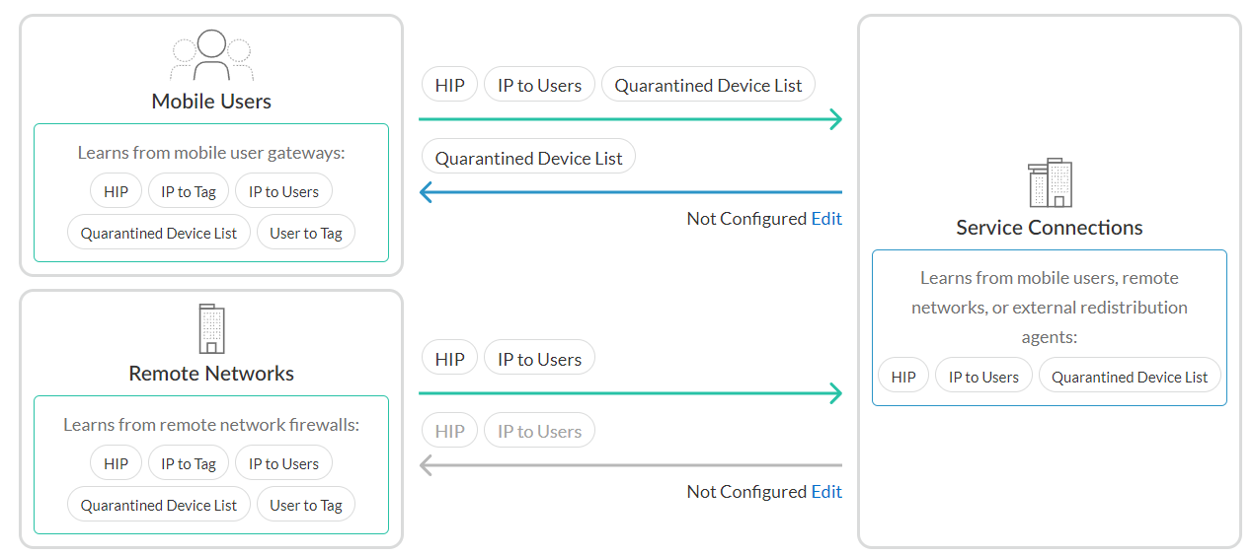Click green arrow from Remote Networks to Service Connections
1253x556 pixels.
(630, 394)
